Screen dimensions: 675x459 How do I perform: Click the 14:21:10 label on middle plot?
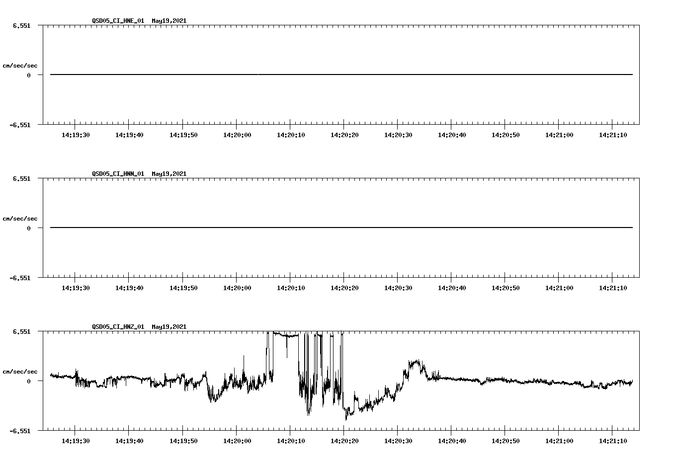(x=613, y=287)
